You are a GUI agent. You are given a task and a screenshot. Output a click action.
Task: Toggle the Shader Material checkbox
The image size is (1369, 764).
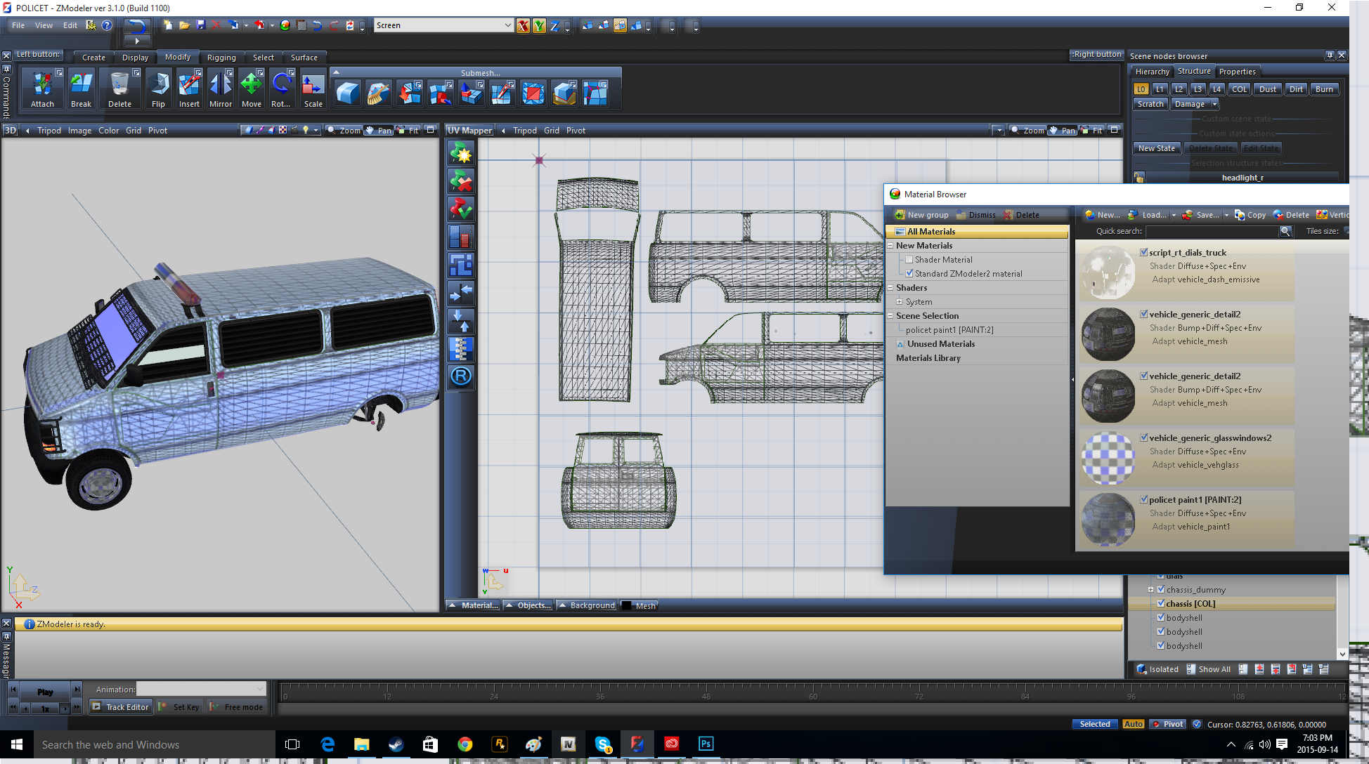tap(909, 260)
